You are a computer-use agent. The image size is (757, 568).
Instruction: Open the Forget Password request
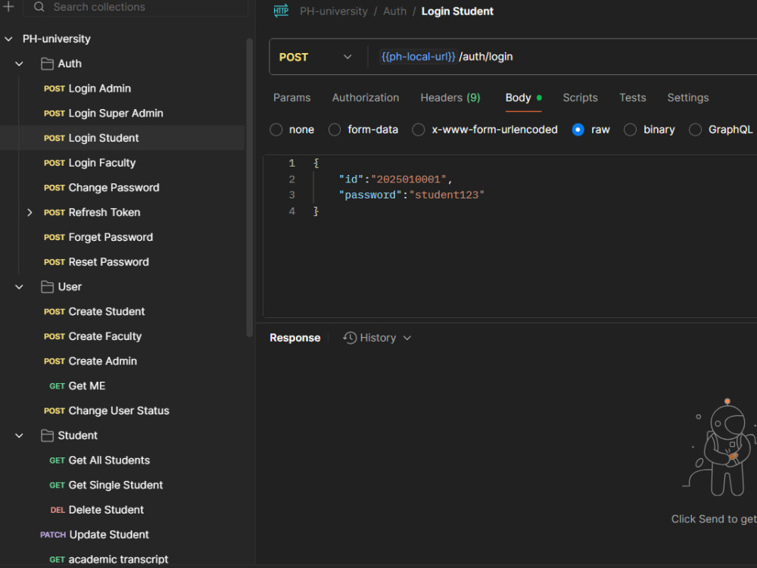tap(98, 237)
